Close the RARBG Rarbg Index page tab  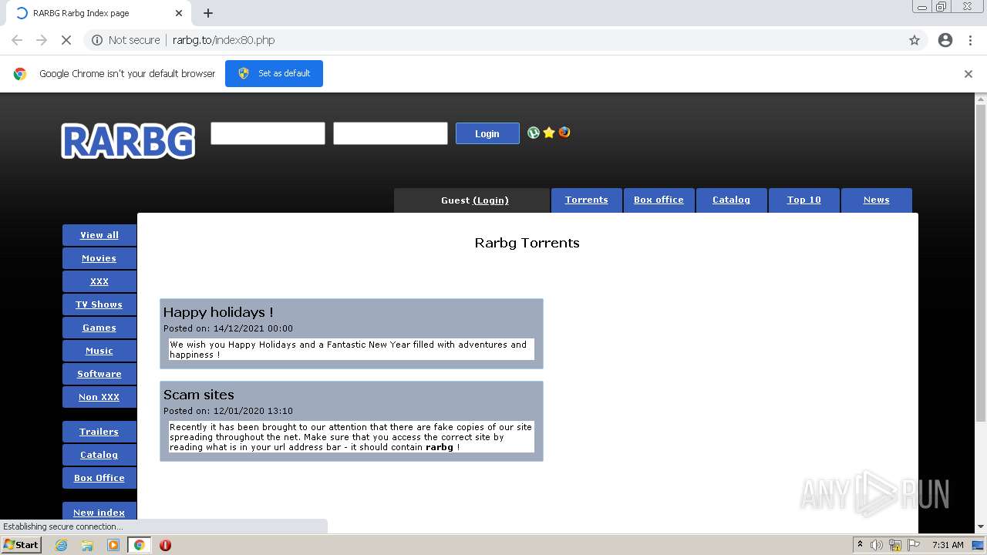coord(179,13)
